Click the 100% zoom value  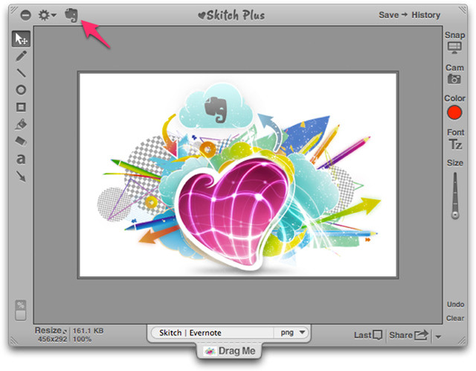coord(82,339)
